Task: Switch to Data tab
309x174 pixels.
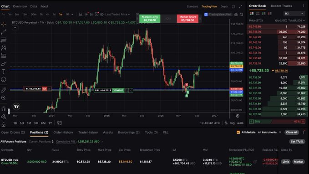Action: tap(34, 6)
